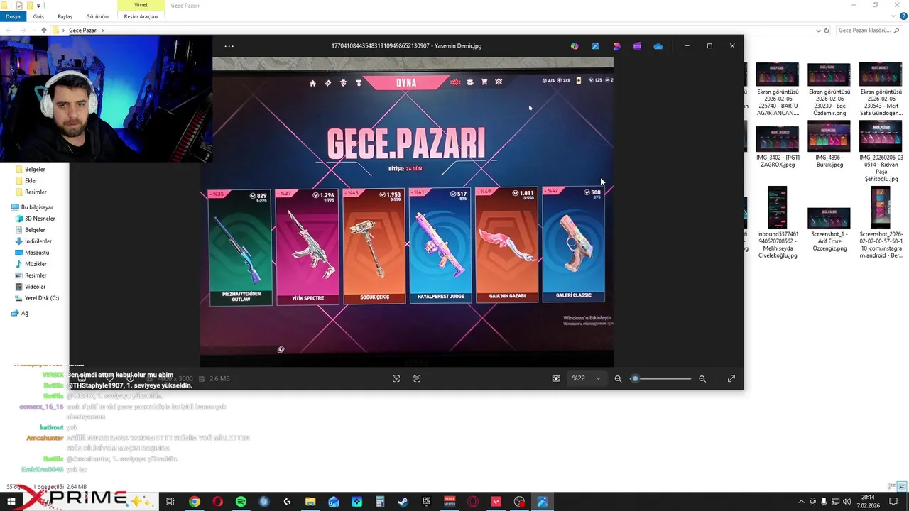Image resolution: width=909 pixels, height=511 pixels.
Task: Select the Yönet contextual tab
Action: [x=141, y=5]
